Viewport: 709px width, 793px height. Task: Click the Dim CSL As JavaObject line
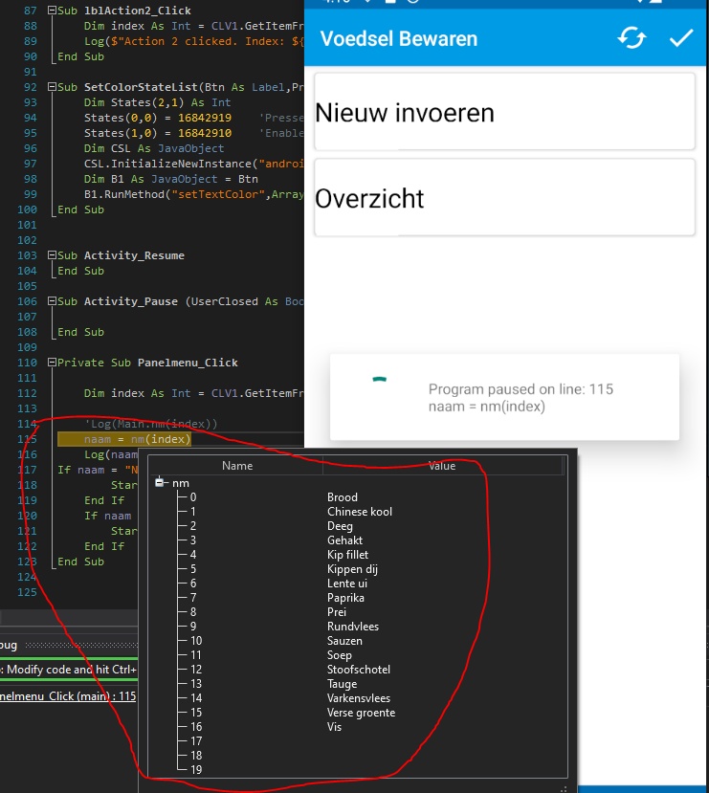[x=154, y=148]
